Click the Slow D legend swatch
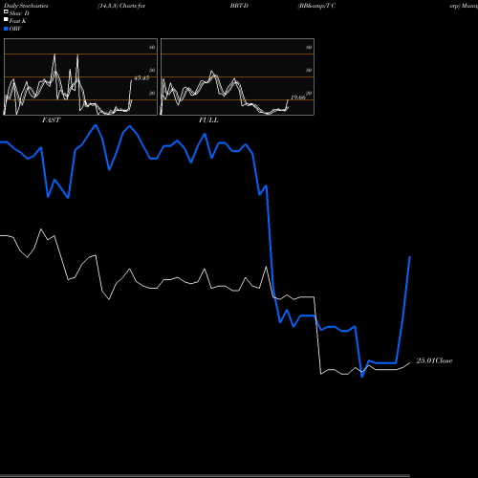 [6, 11]
